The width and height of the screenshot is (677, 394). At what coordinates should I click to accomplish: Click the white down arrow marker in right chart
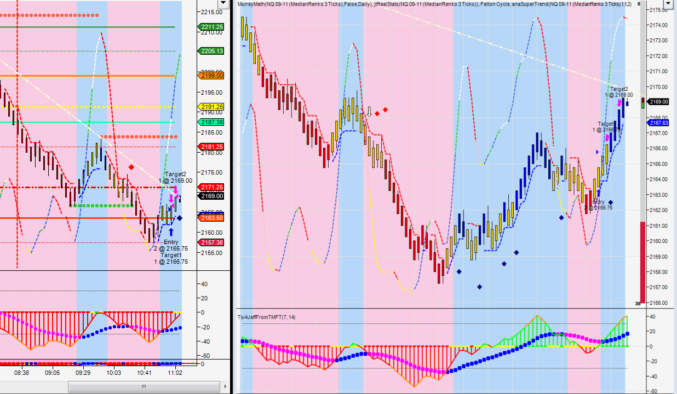[369, 112]
